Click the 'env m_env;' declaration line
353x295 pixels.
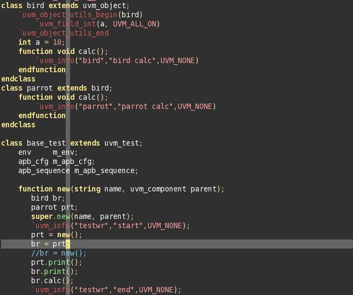[48, 152]
